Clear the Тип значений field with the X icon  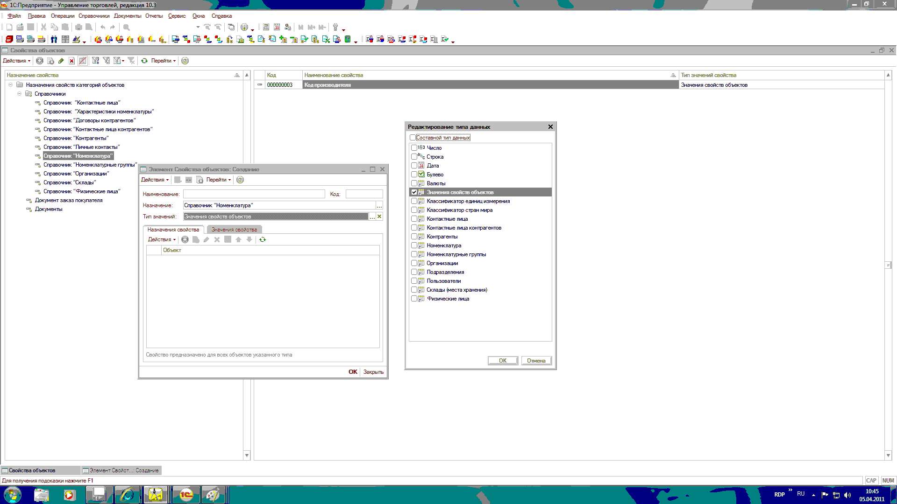tap(379, 217)
